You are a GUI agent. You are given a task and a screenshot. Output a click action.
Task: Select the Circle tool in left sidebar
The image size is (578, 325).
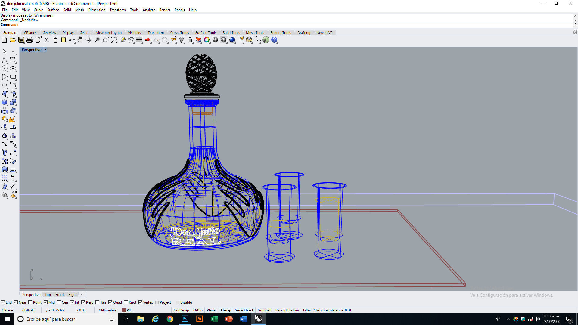(5, 68)
